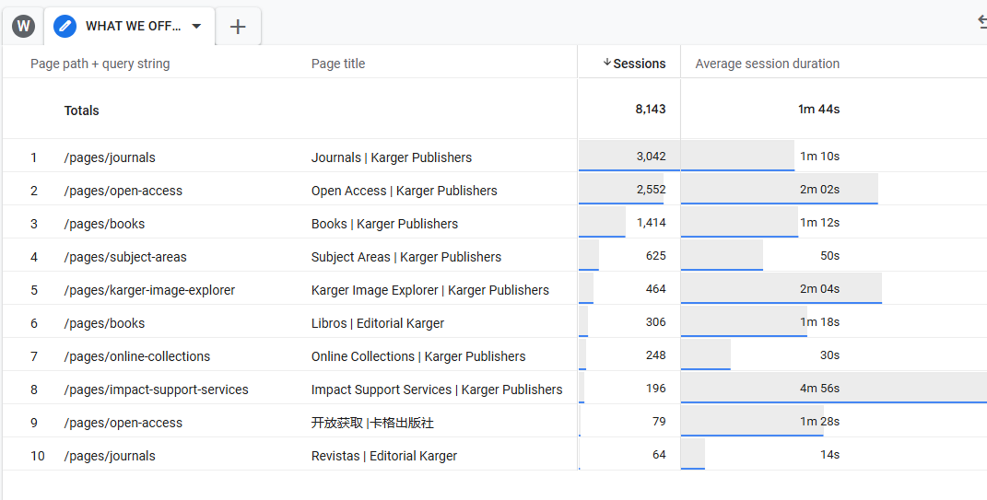The width and height of the screenshot is (987, 500).
Task: Select /pages/journals path in row 10
Action: [x=110, y=456]
